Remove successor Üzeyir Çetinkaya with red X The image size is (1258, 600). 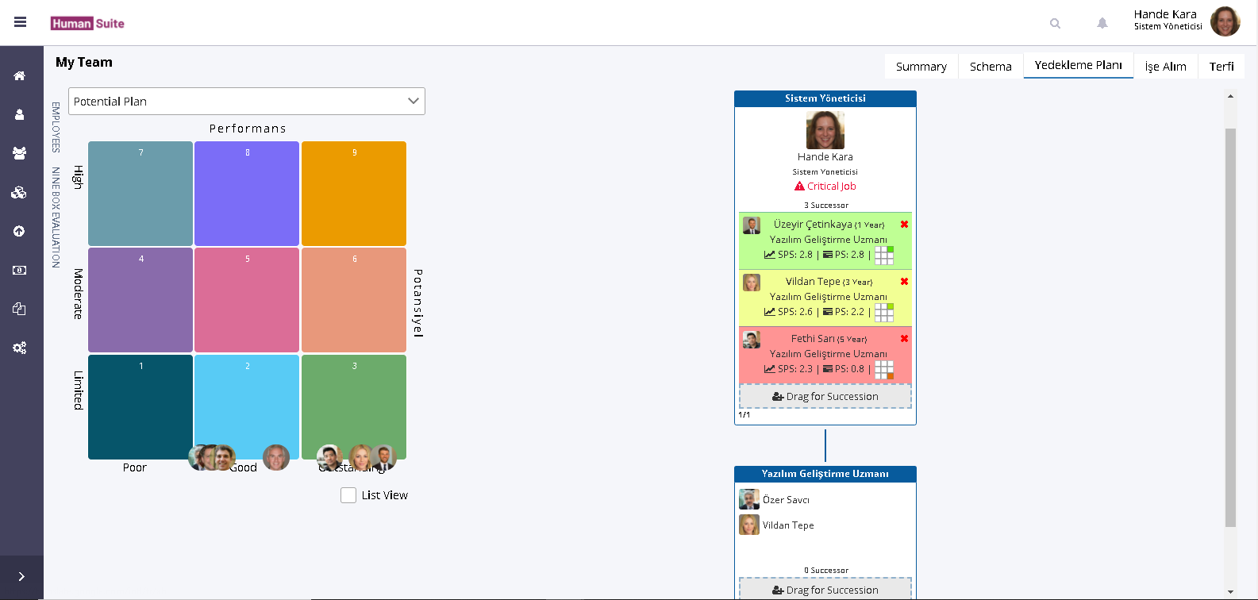[x=904, y=225]
